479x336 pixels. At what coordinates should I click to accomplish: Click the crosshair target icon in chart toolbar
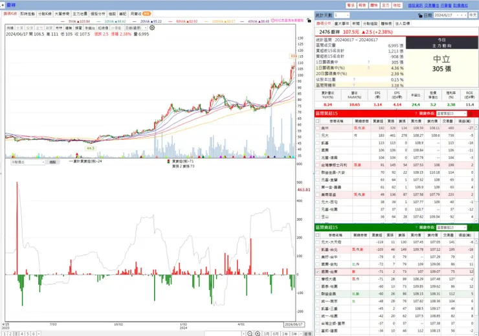[152, 28]
